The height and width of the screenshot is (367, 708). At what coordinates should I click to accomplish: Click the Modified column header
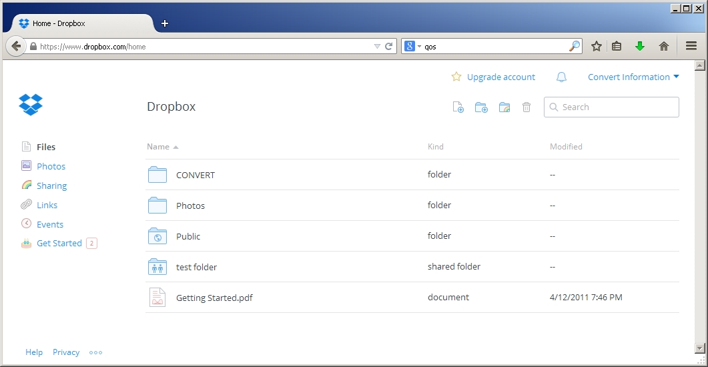tap(566, 147)
